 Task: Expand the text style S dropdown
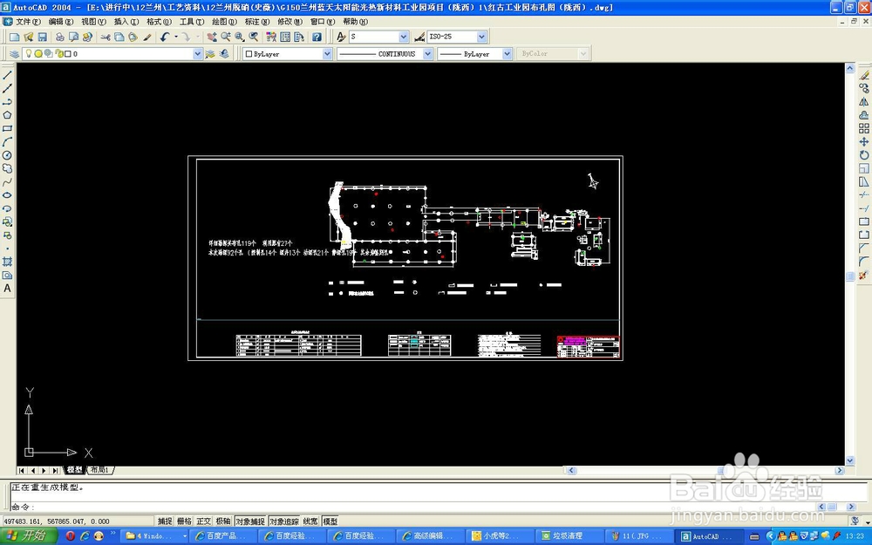[404, 37]
